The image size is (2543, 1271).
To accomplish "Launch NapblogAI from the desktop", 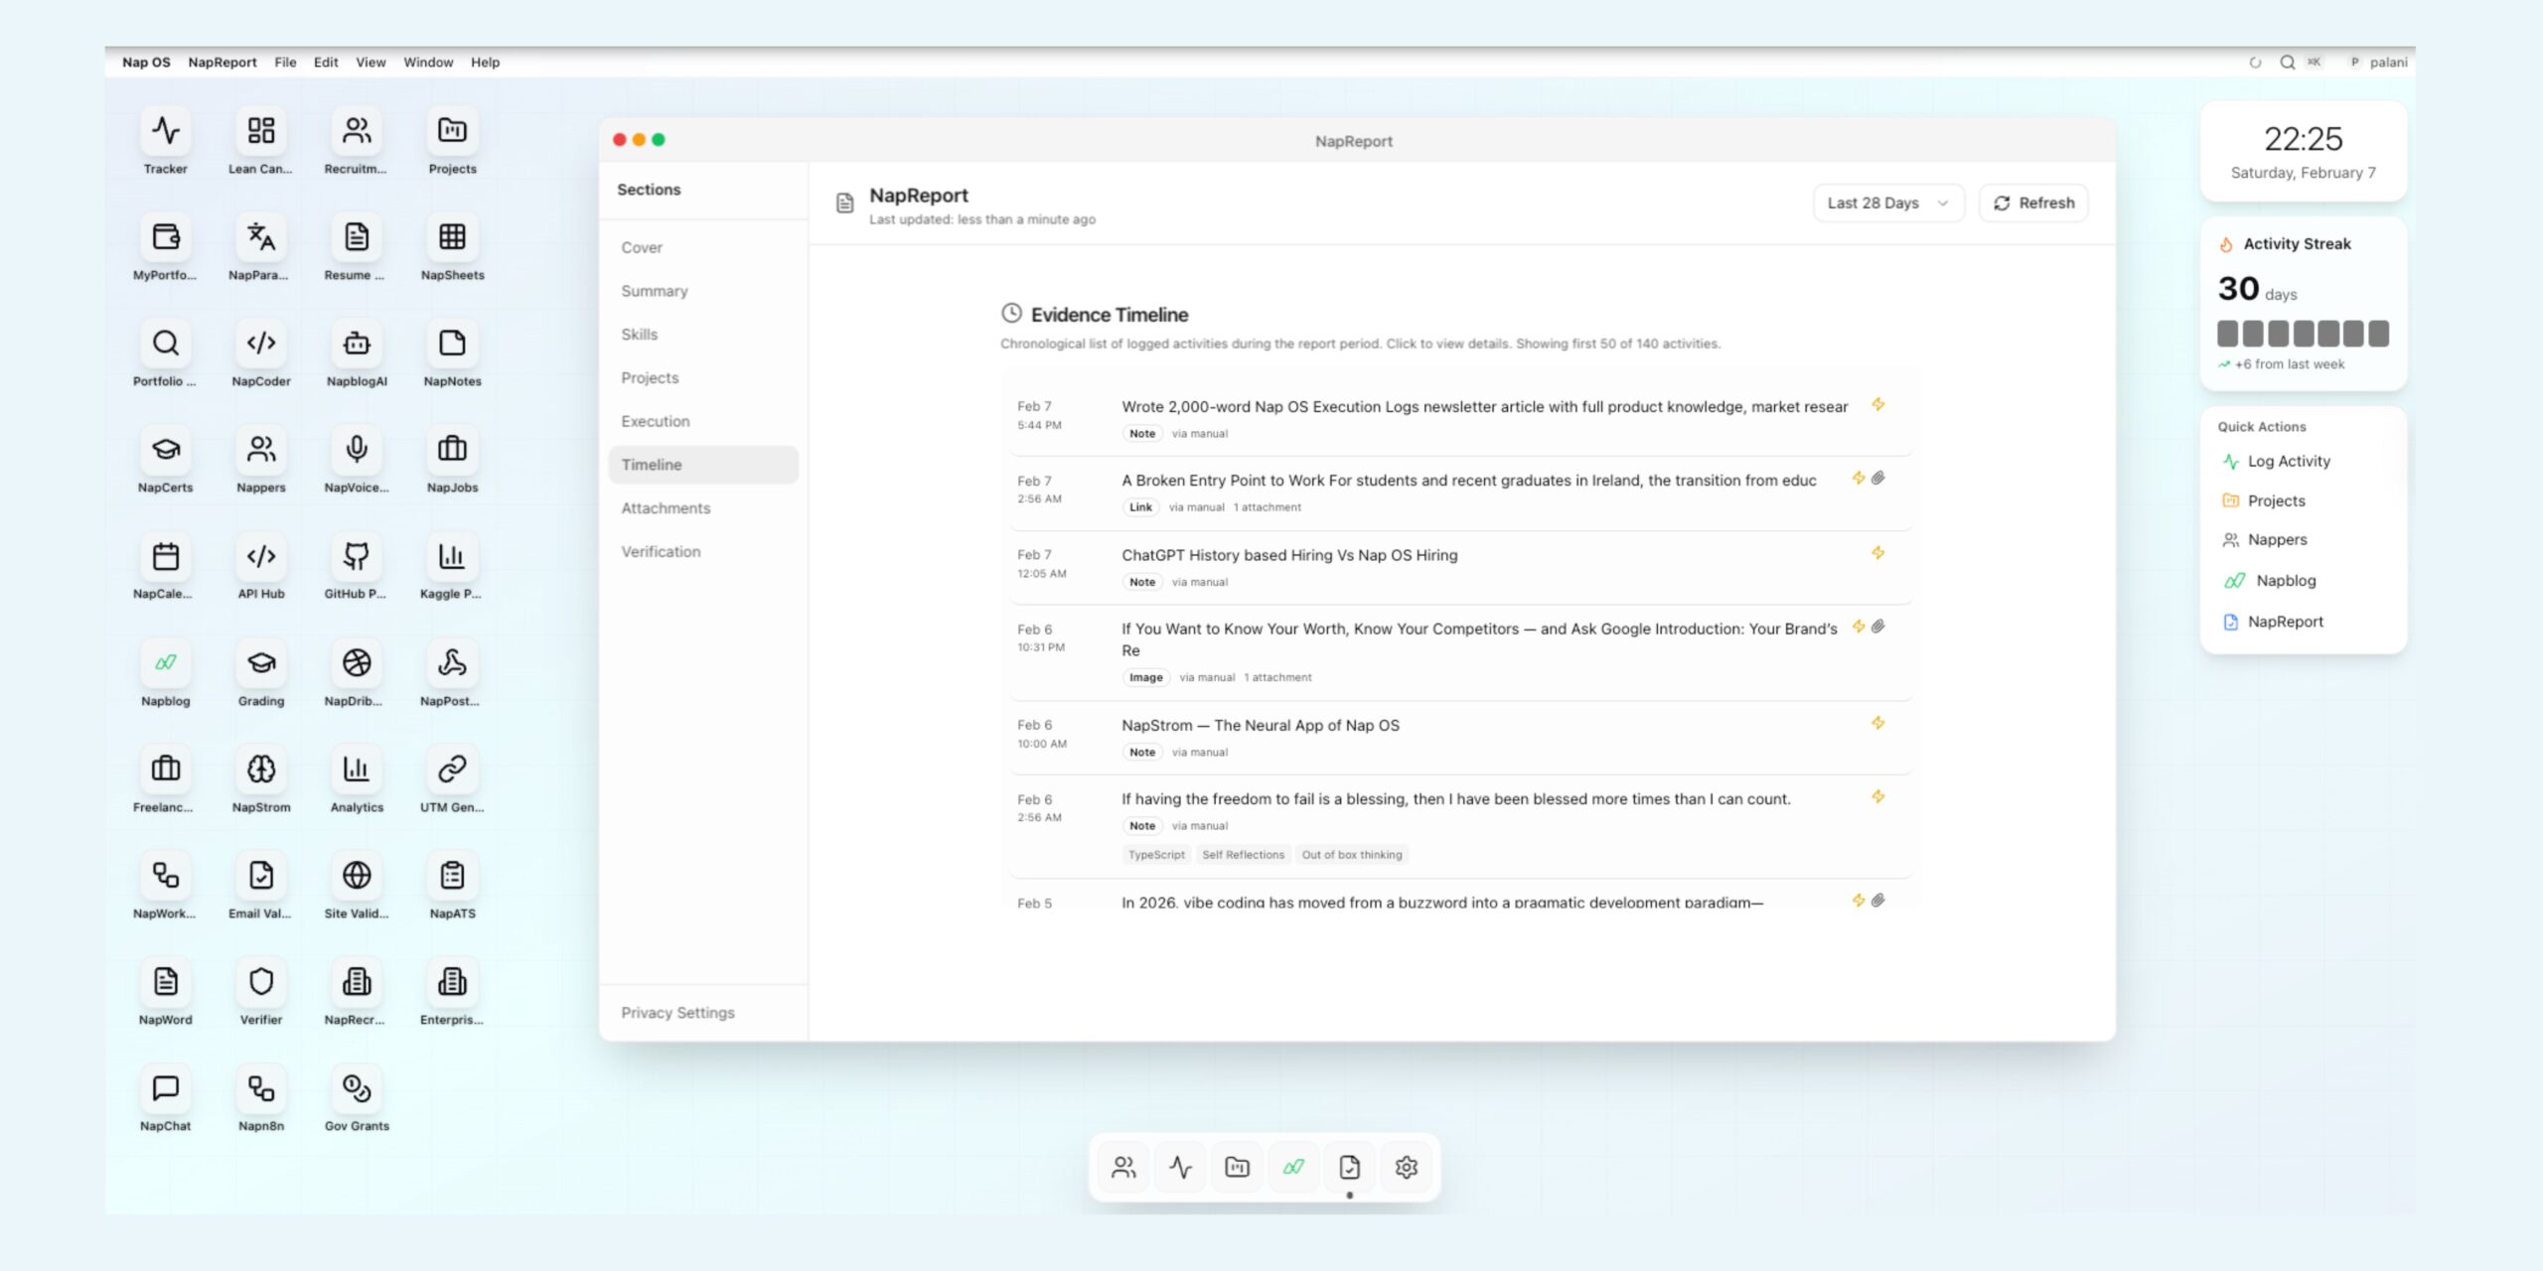I will tap(356, 345).
